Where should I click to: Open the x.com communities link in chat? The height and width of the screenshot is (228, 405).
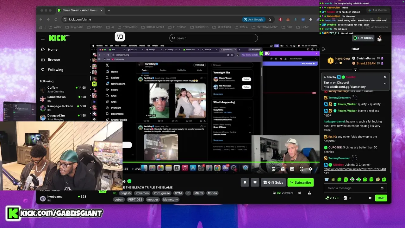(355, 171)
